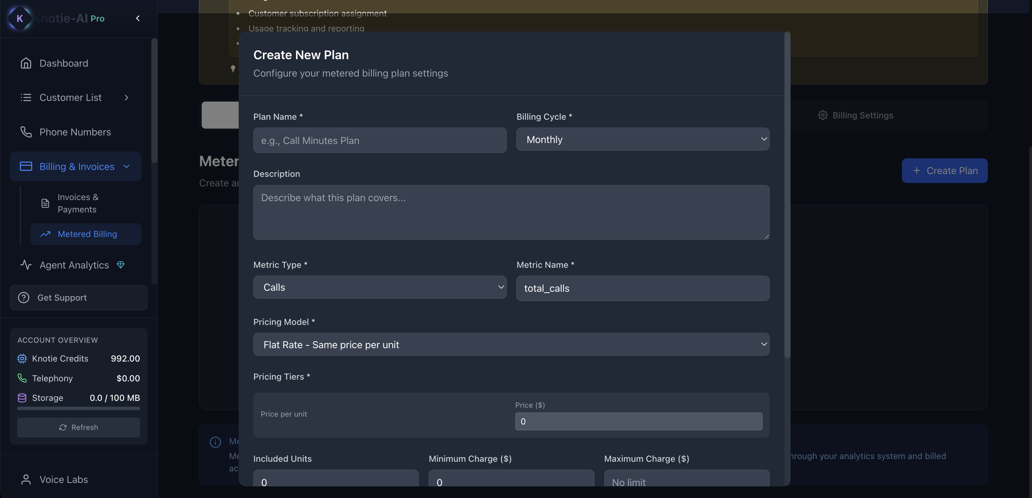Select the Metered Billing menu item
Screen dimensions: 1032x498
pos(87,234)
